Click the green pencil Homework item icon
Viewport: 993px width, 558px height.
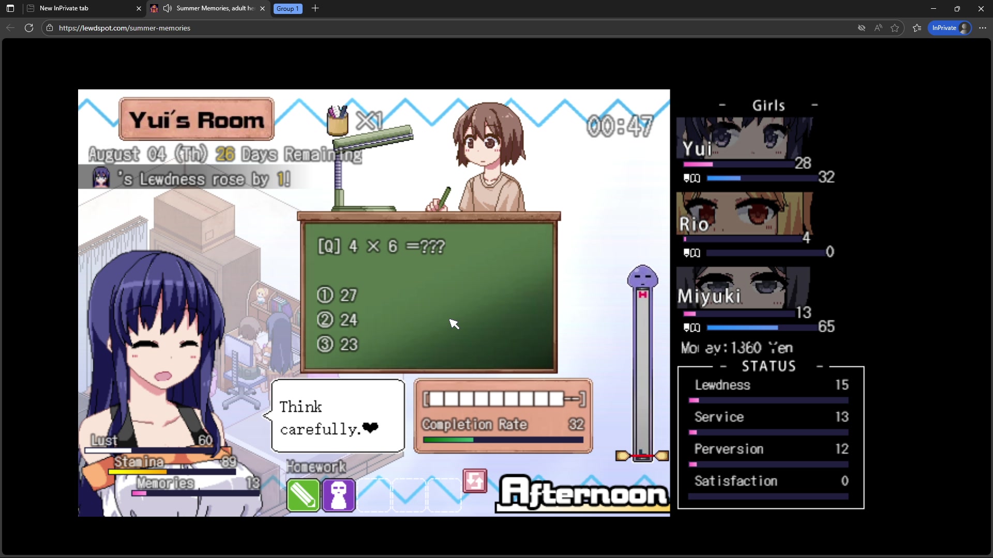pyautogui.click(x=303, y=495)
